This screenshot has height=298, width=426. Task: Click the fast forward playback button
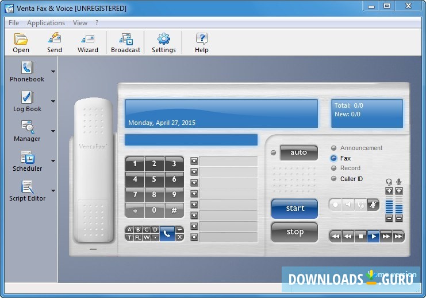pyautogui.click(x=386, y=237)
